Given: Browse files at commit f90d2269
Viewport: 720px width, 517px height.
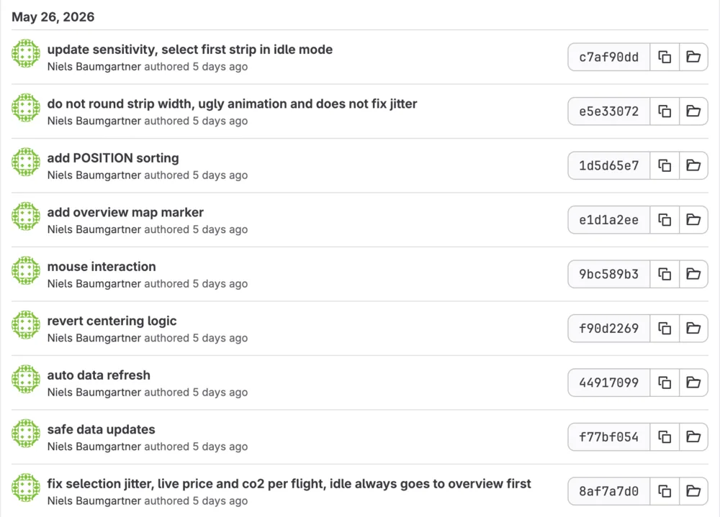Looking at the screenshot, I should point(693,329).
